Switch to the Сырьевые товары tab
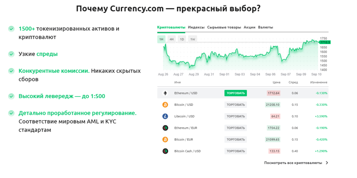 (x=224, y=27)
